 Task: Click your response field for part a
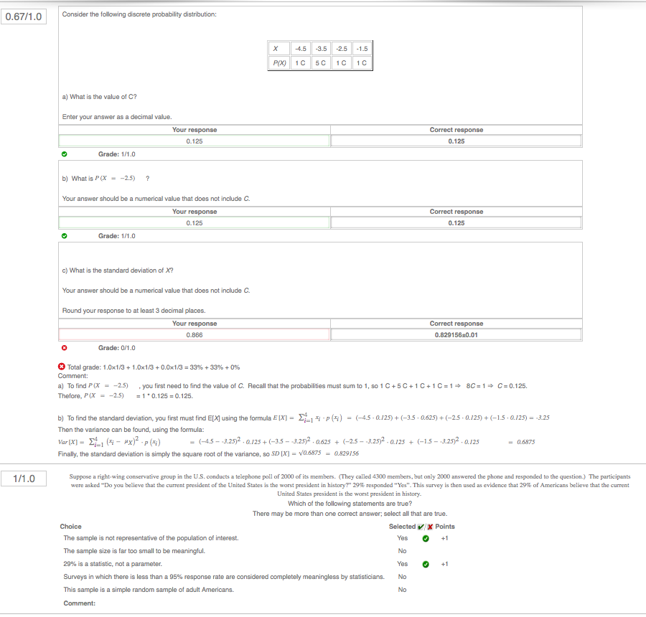pyautogui.click(x=194, y=141)
